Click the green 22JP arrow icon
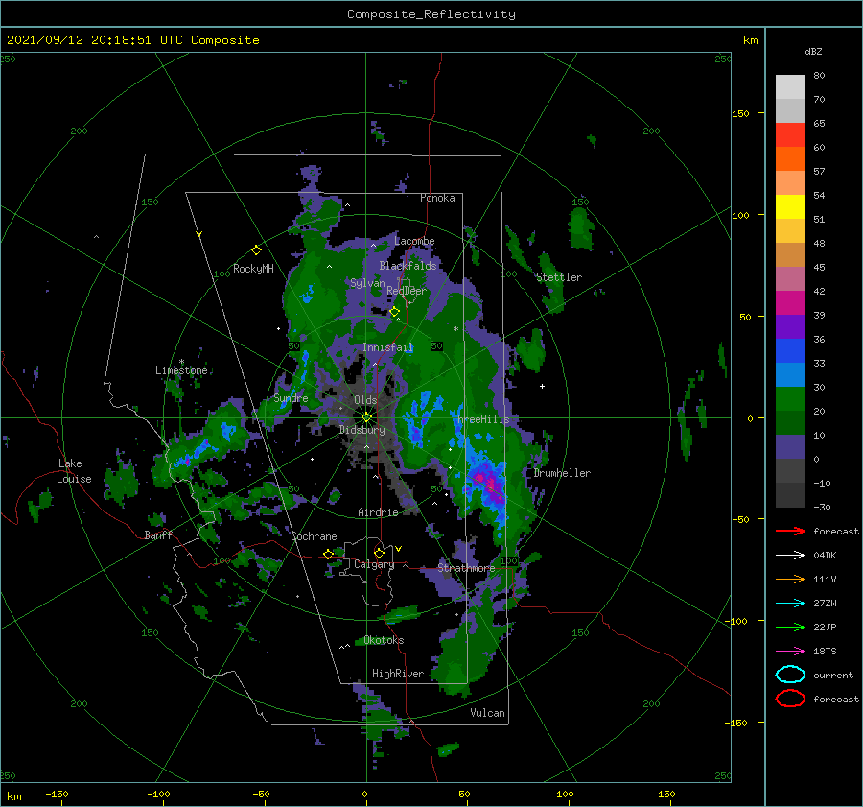This screenshot has width=863, height=807. coord(790,627)
